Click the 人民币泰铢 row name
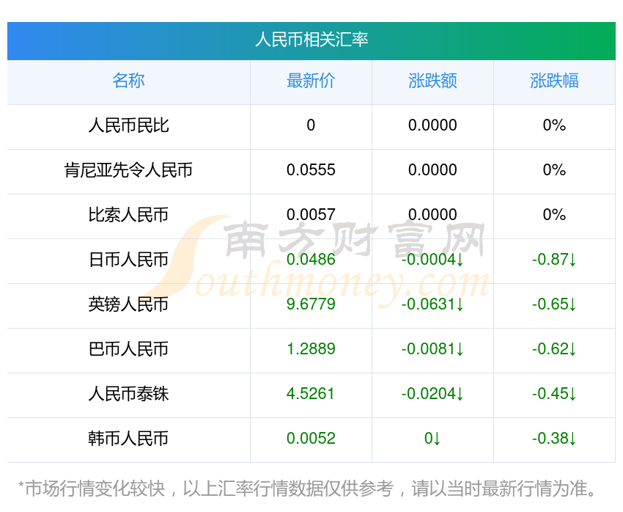 128,394
